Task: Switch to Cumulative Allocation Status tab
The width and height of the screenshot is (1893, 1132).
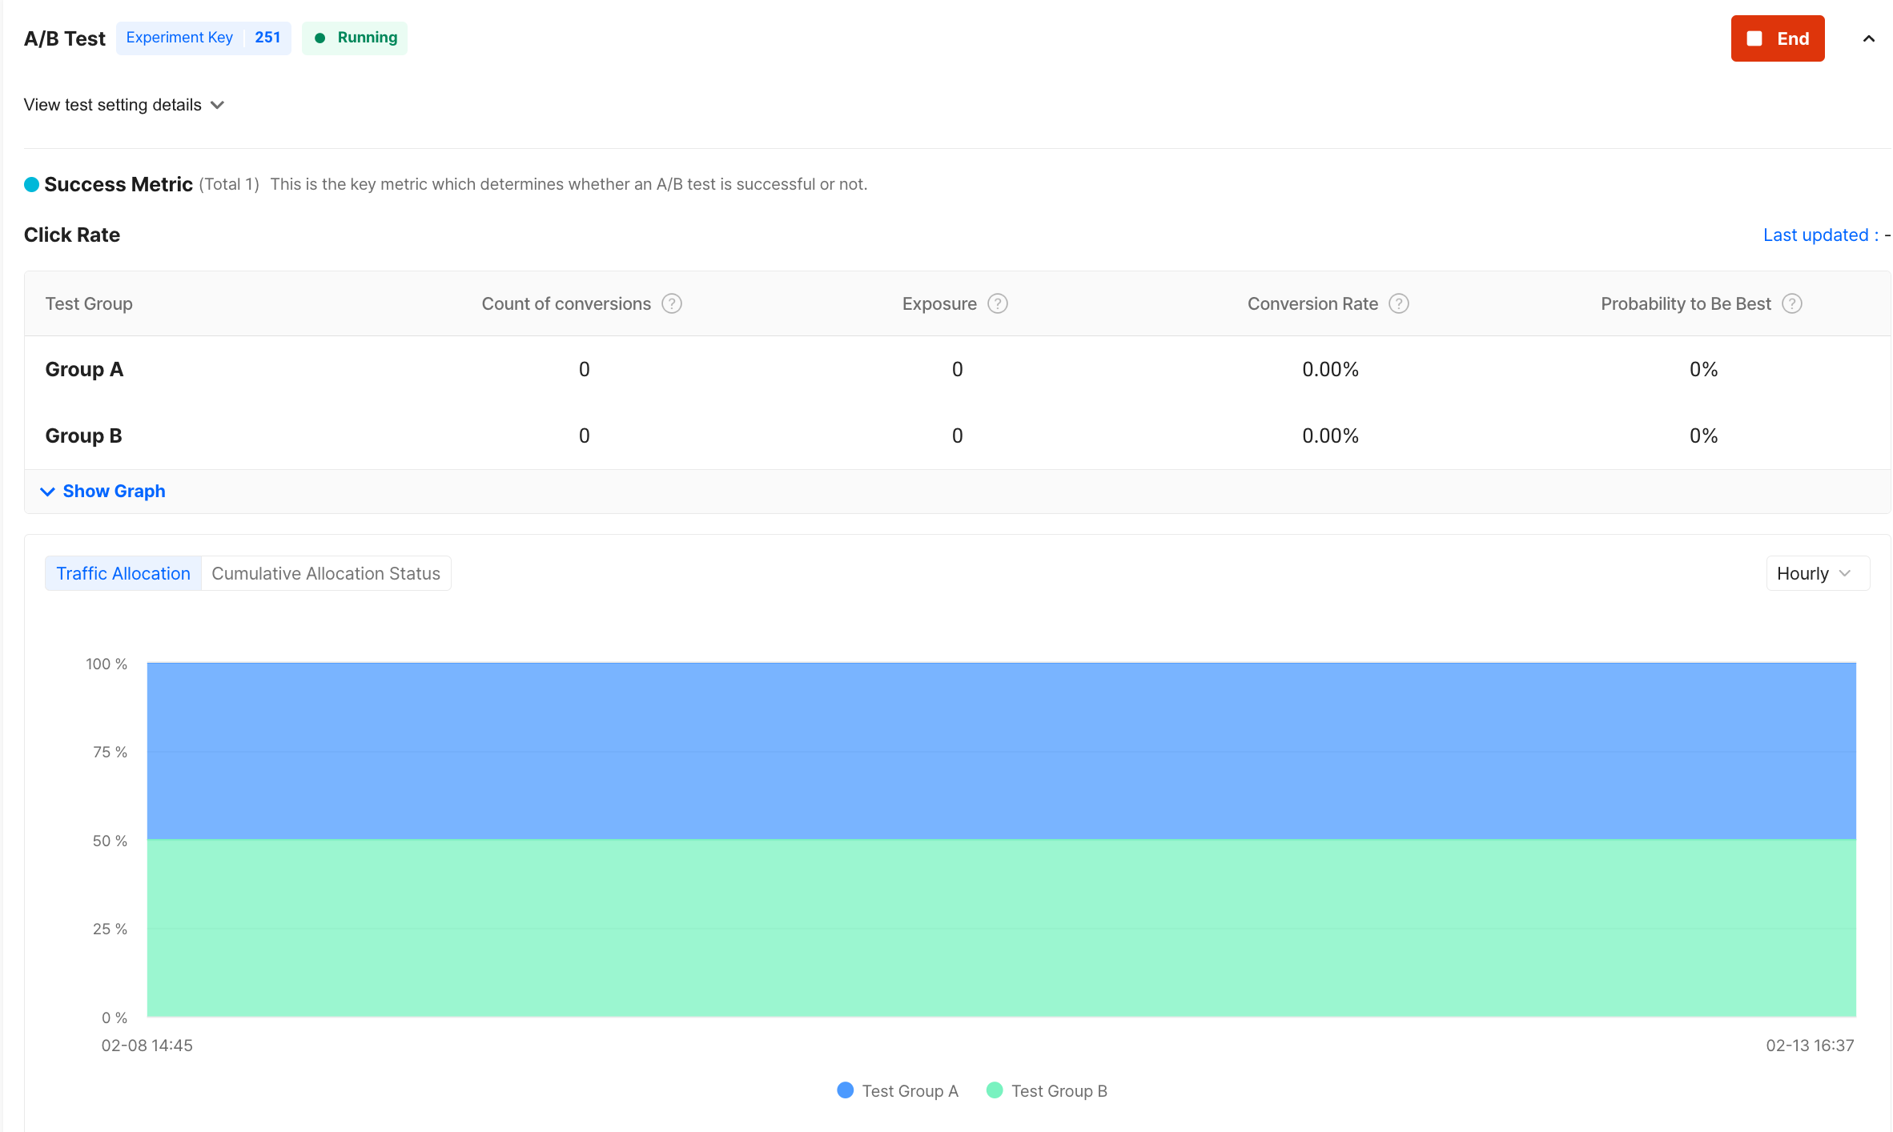Action: pos(326,573)
